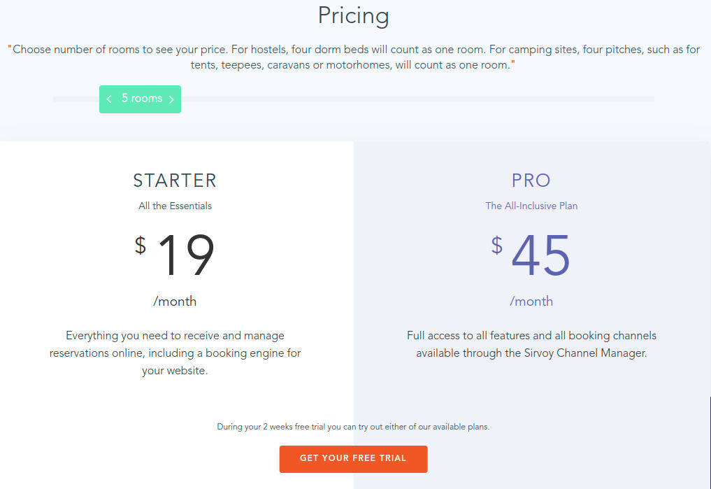711x489 pixels.
Task: Click the dollar sign next to 45
Action: coord(496,246)
